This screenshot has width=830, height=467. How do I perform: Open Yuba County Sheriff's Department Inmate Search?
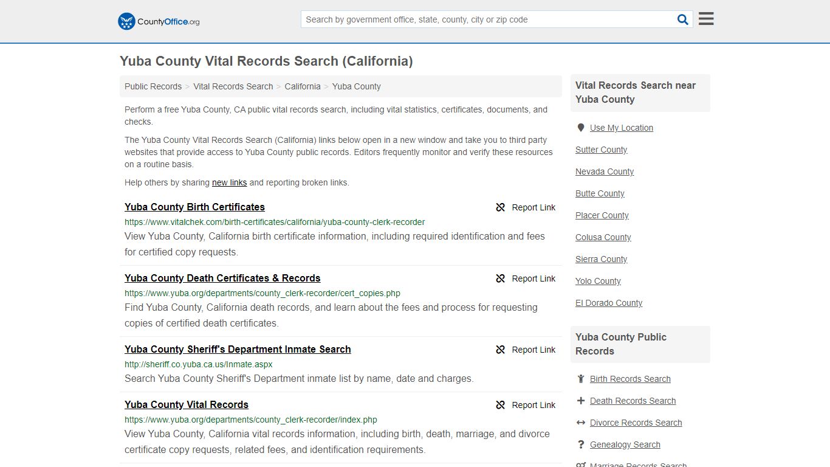coord(238,349)
